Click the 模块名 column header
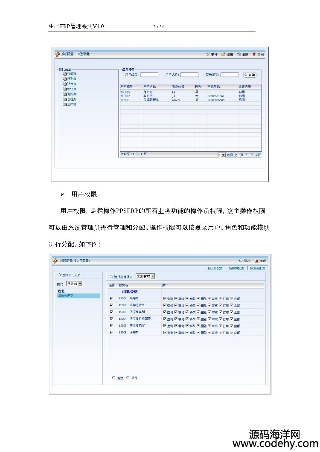 [123, 285]
